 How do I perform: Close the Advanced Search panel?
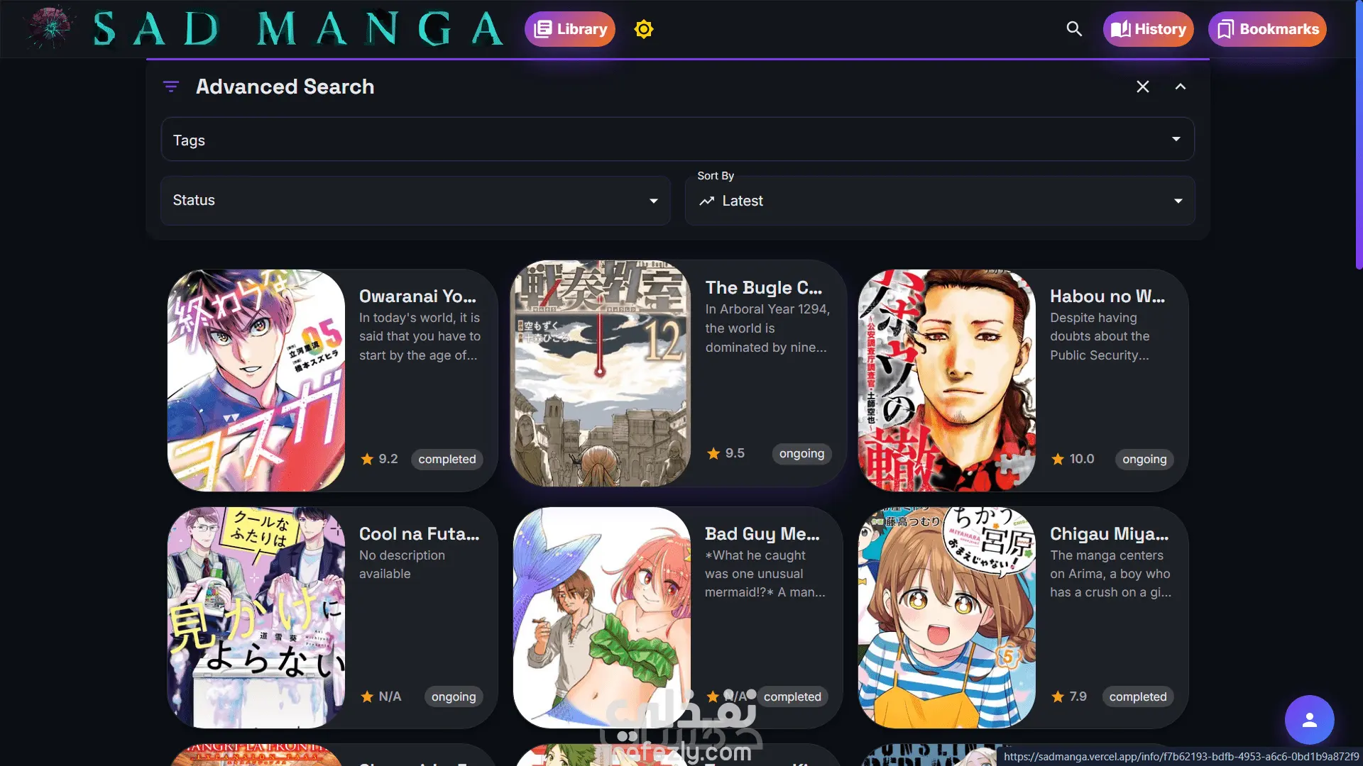(x=1142, y=87)
